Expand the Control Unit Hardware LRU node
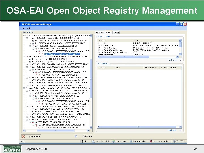 [27, 64]
